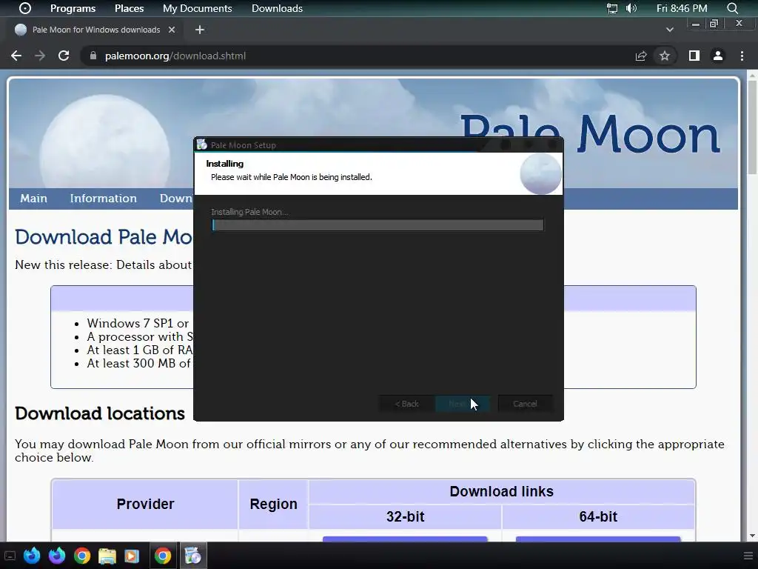Go forward in browser history

40,56
